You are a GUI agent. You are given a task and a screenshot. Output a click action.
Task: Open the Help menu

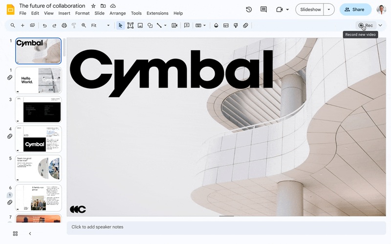(178, 13)
